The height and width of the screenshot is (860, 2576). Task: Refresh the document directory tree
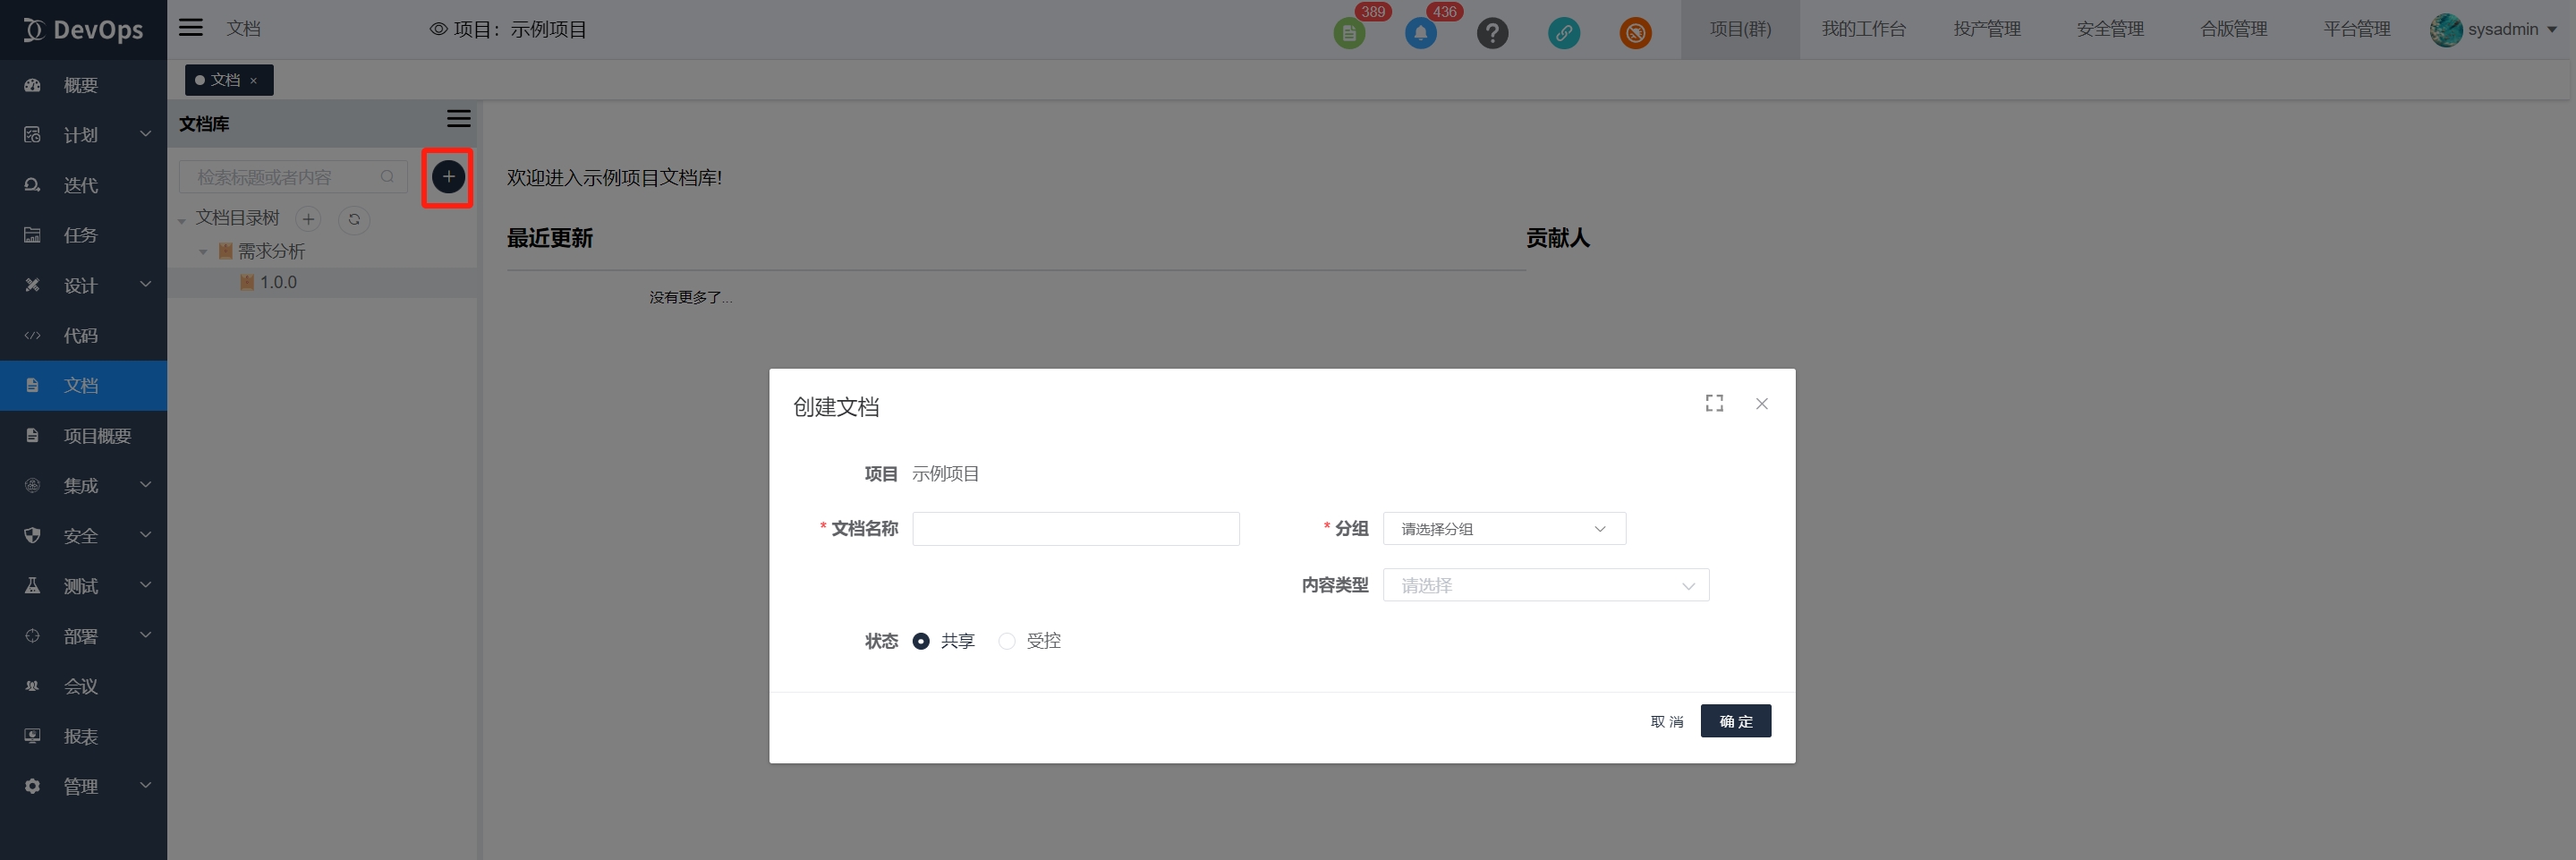coord(354,219)
